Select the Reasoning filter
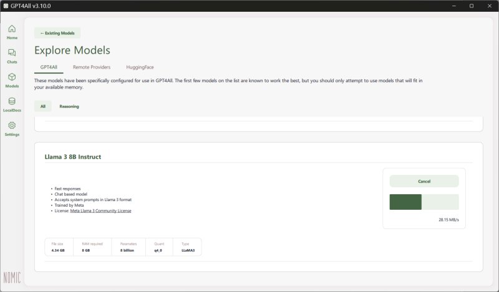The width and height of the screenshot is (499, 292). 69,106
